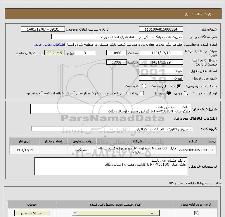Image resolution: width=225 pixels, height=217 pixels.
Task: Click the توضیحات خریدار text area
Action: tap(111, 166)
